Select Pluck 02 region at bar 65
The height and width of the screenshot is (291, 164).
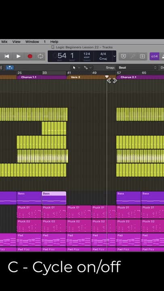click(153, 226)
